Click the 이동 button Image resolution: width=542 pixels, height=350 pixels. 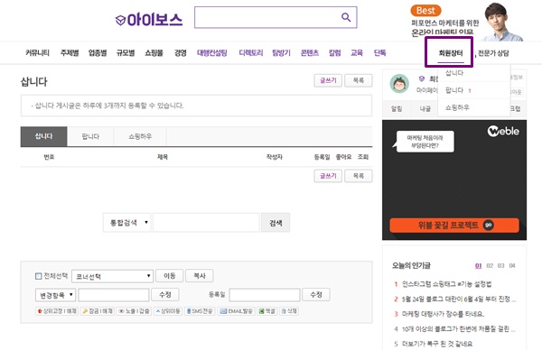coord(170,276)
